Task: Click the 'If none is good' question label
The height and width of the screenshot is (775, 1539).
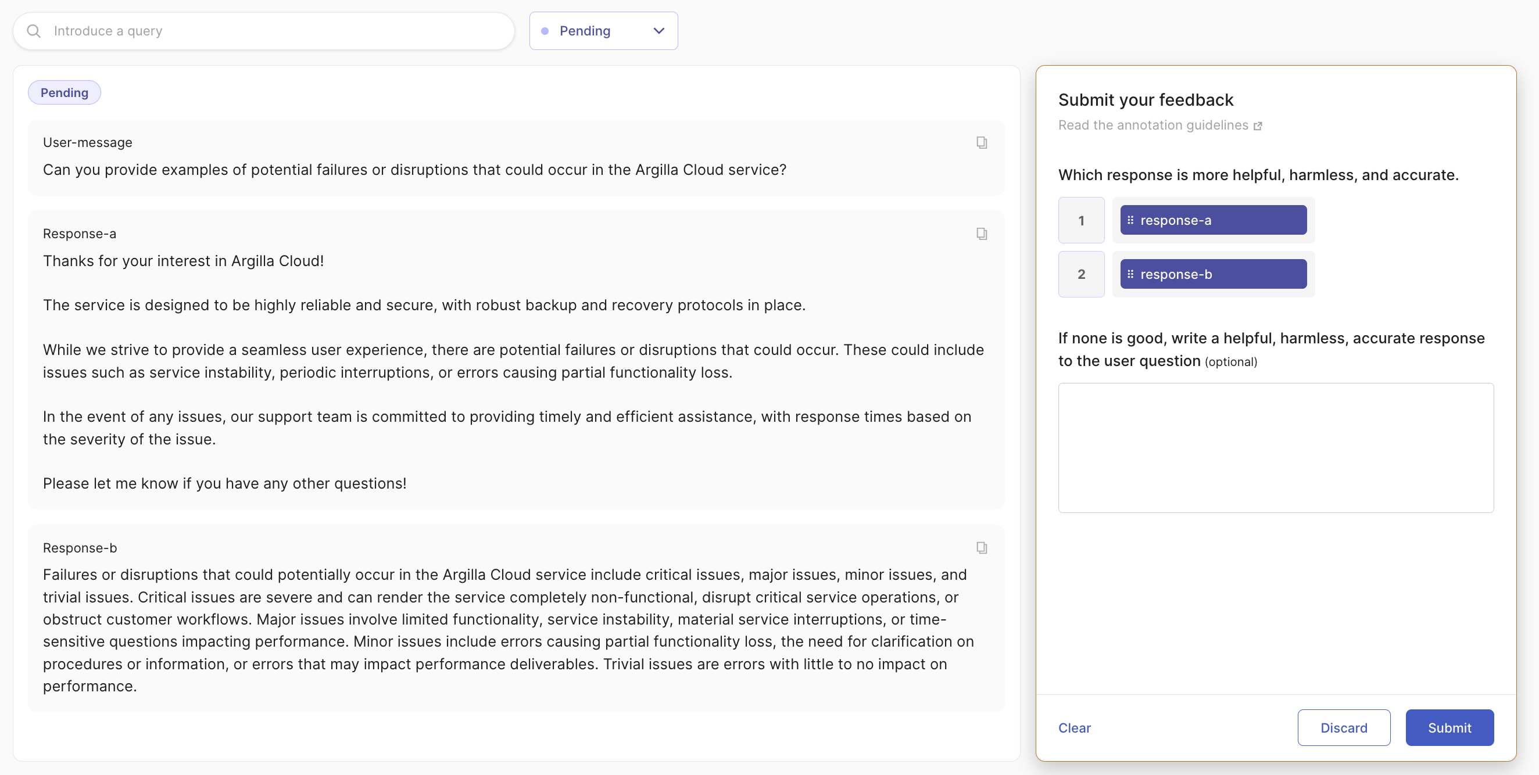Action: (1271, 349)
